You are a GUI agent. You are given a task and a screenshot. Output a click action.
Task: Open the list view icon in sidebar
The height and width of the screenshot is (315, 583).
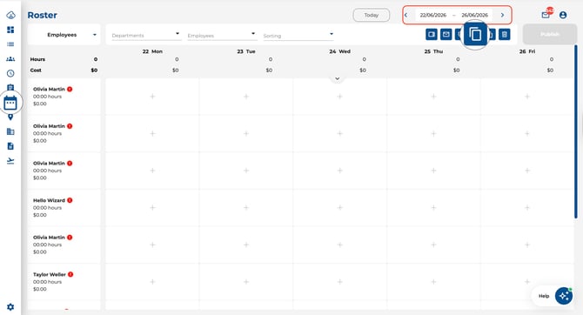[10, 44]
